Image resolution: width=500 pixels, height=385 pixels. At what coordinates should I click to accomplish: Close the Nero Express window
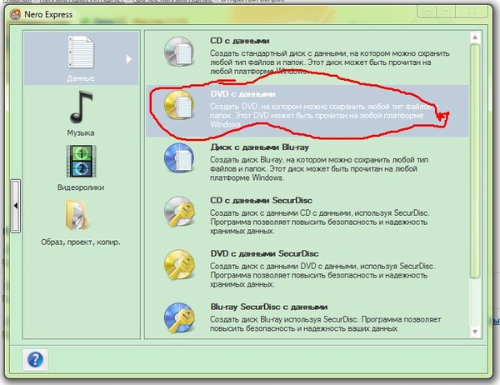(x=472, y=12)
